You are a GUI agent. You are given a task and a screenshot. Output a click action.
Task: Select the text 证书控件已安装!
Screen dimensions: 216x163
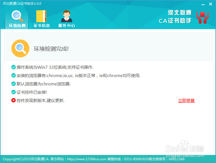[32, 92]
